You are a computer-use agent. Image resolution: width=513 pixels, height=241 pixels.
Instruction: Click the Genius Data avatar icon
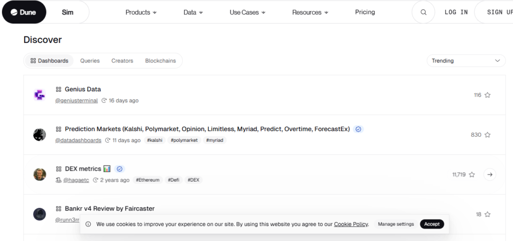coord(40,95)
